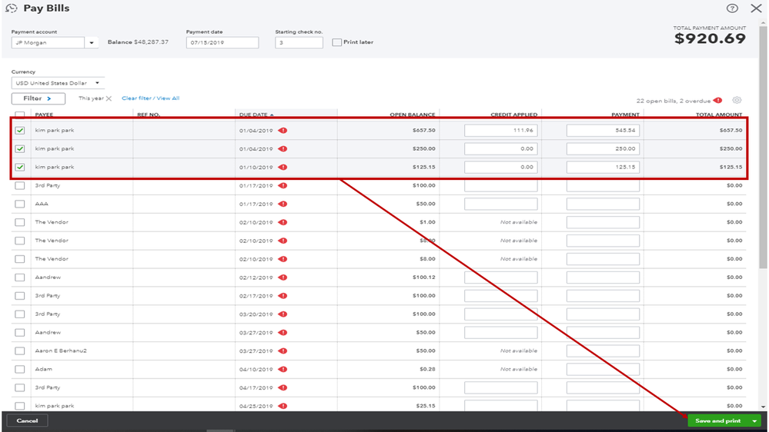Click payee Adam in bills table
The image size is (769, 432).
[x=44, y=369]
